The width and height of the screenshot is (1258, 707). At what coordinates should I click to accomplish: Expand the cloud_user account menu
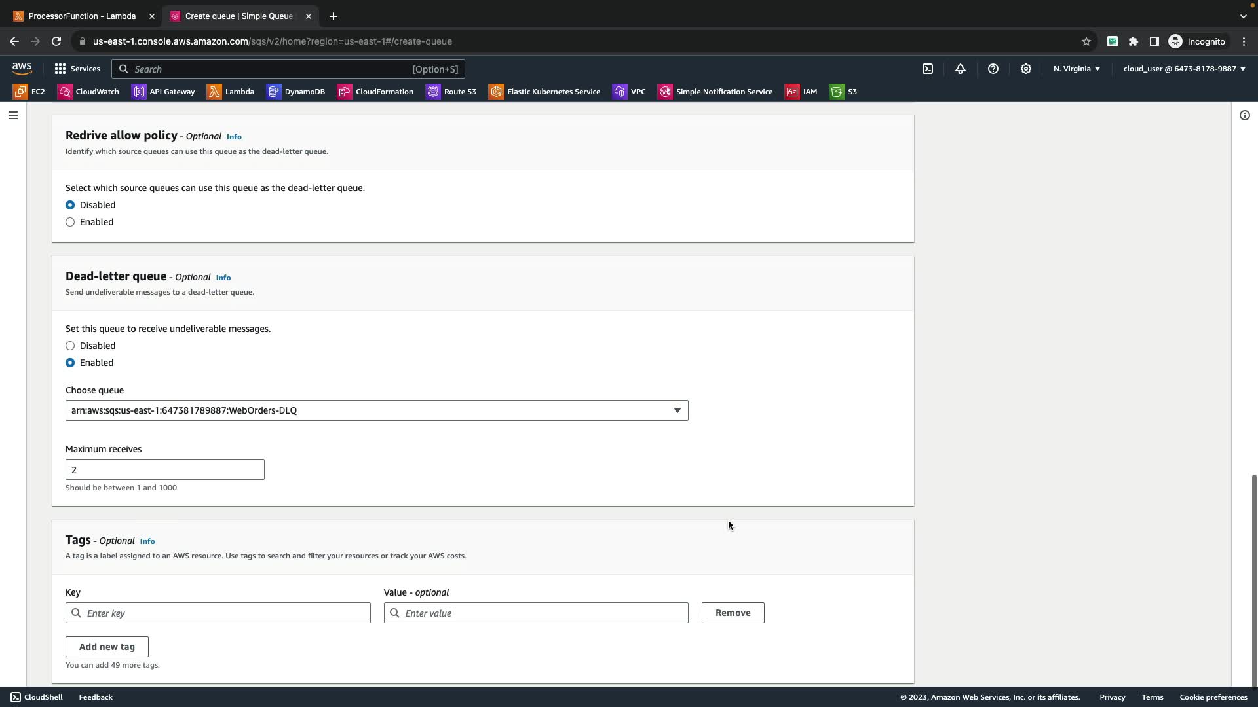pyautogui.click(x=1184, y=69)
